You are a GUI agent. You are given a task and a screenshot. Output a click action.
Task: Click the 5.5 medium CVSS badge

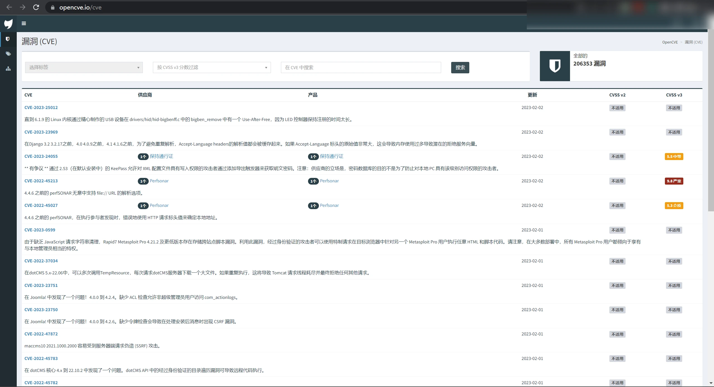coord(674,157)
